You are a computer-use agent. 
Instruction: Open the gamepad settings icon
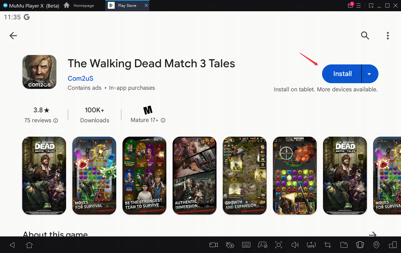(262, 245)
